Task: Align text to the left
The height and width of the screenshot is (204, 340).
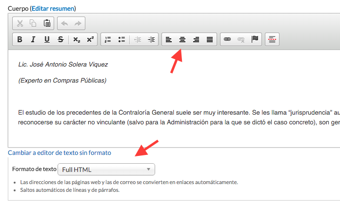Action: point(169,40)
